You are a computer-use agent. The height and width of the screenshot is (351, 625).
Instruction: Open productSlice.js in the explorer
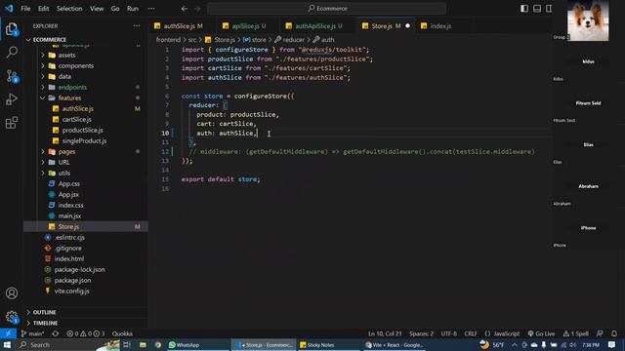pos(82,130)
